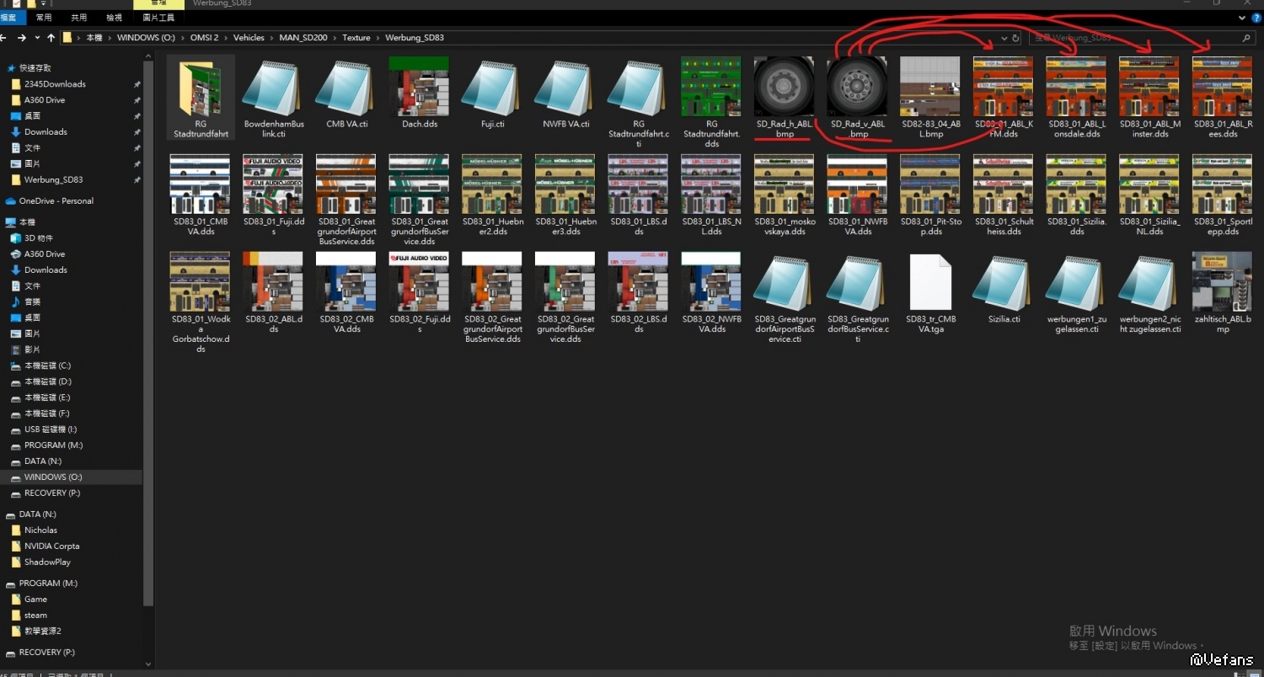The image size is (1264, 677).
Task: Click the search magnifier icon
Action: click(1246, 38)
